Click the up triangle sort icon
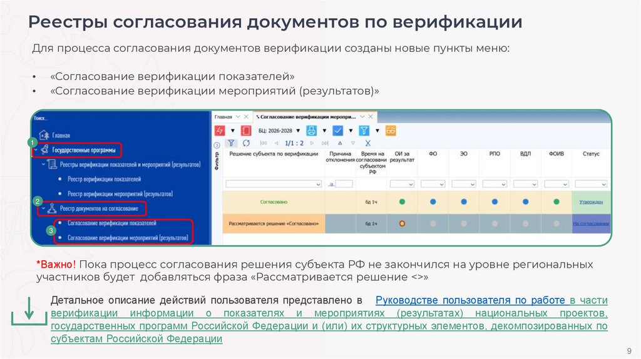 coord(340,143)
